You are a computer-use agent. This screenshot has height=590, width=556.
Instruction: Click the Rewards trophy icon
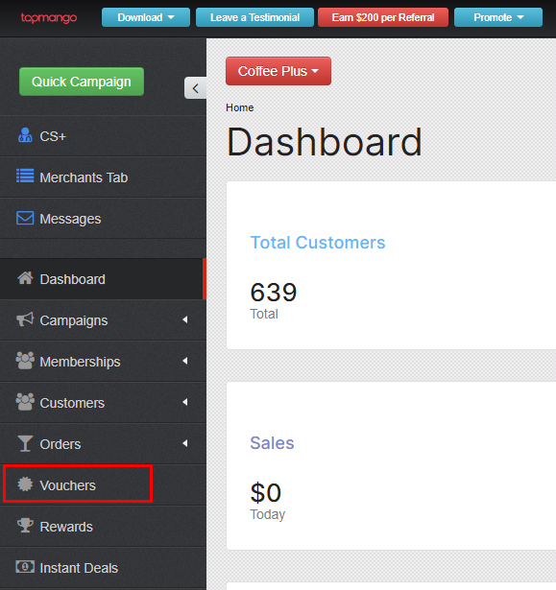(x=25, y=526)
